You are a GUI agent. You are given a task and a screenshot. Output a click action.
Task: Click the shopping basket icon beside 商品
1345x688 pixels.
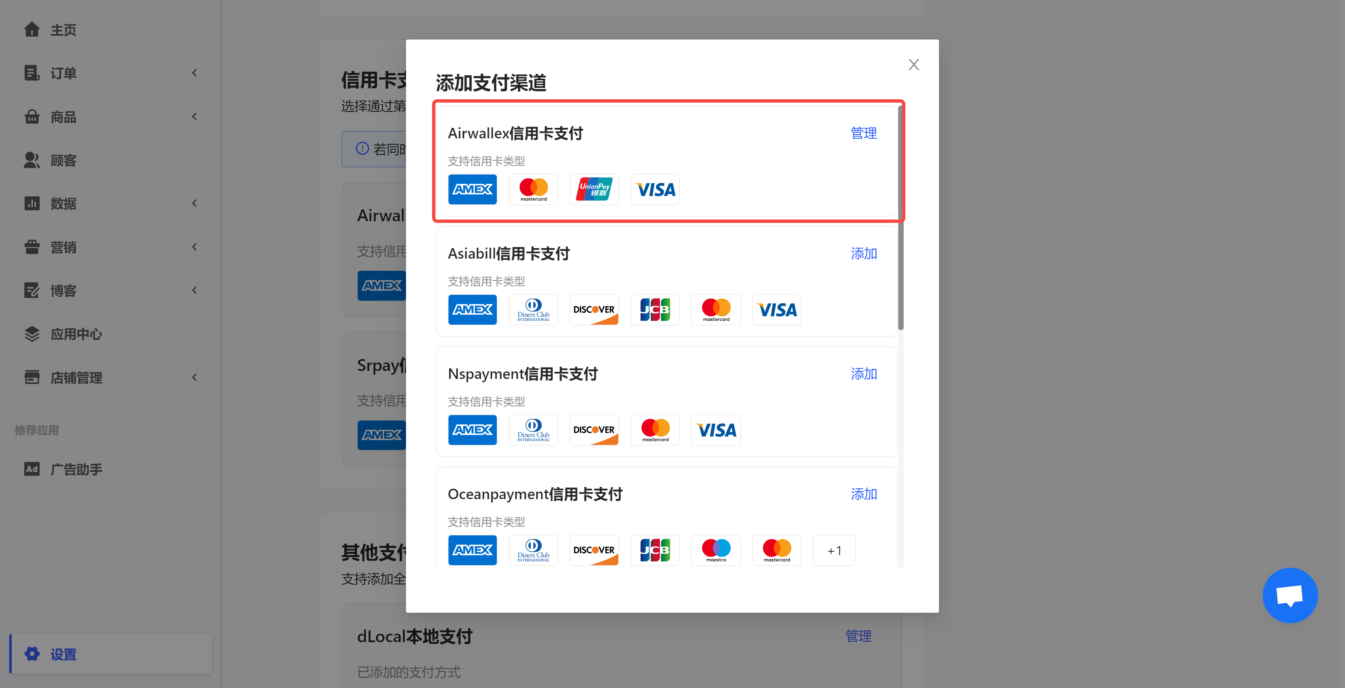(32, 116)
